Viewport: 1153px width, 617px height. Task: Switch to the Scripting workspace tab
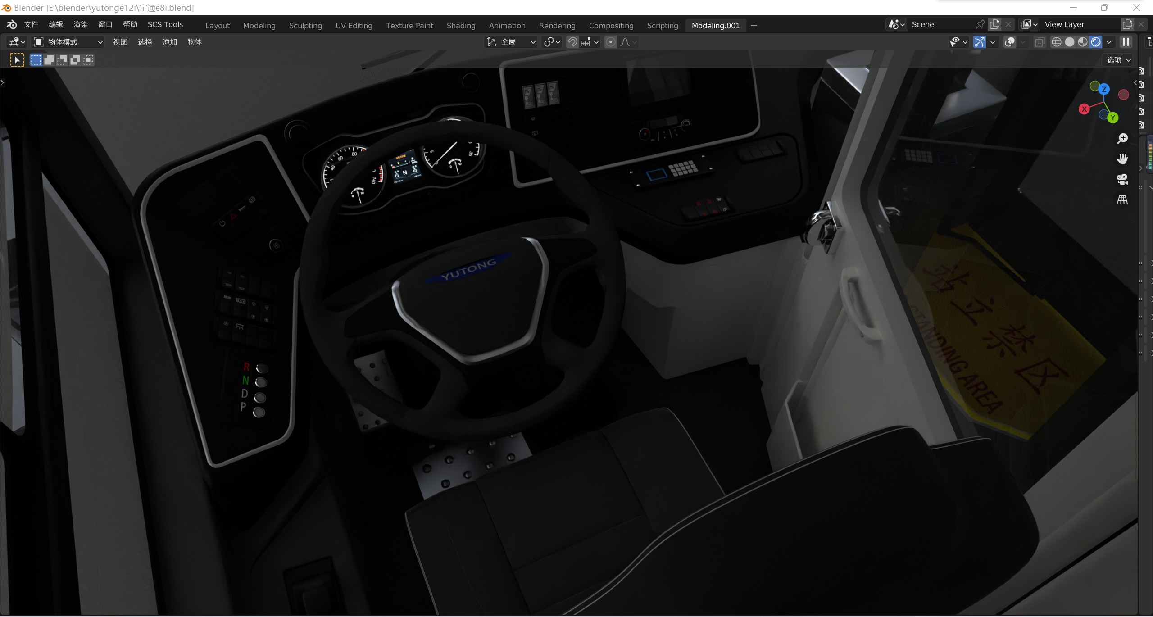pyautogui.click(x=663, y=26)
